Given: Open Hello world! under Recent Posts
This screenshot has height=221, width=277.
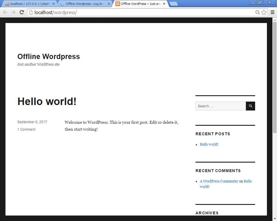Looking at the screenshot, I should 209,144.
